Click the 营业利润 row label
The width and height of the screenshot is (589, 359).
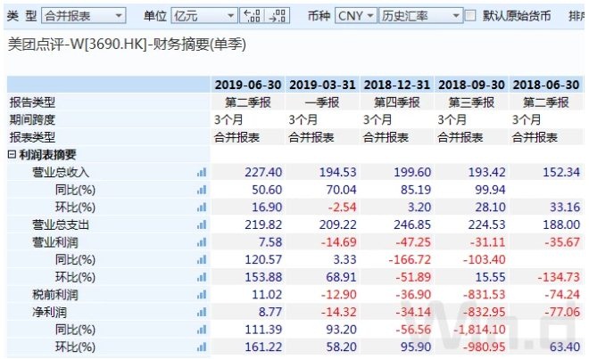(x=55, y=242)
